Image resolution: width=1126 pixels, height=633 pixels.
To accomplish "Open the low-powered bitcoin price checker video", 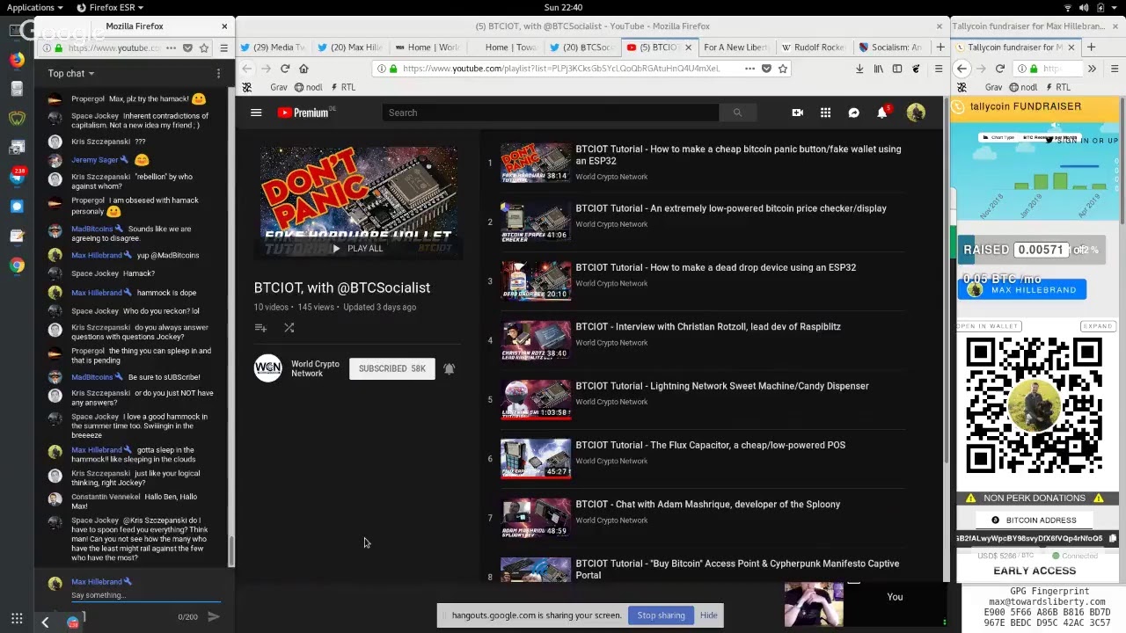I will (731, 208).
